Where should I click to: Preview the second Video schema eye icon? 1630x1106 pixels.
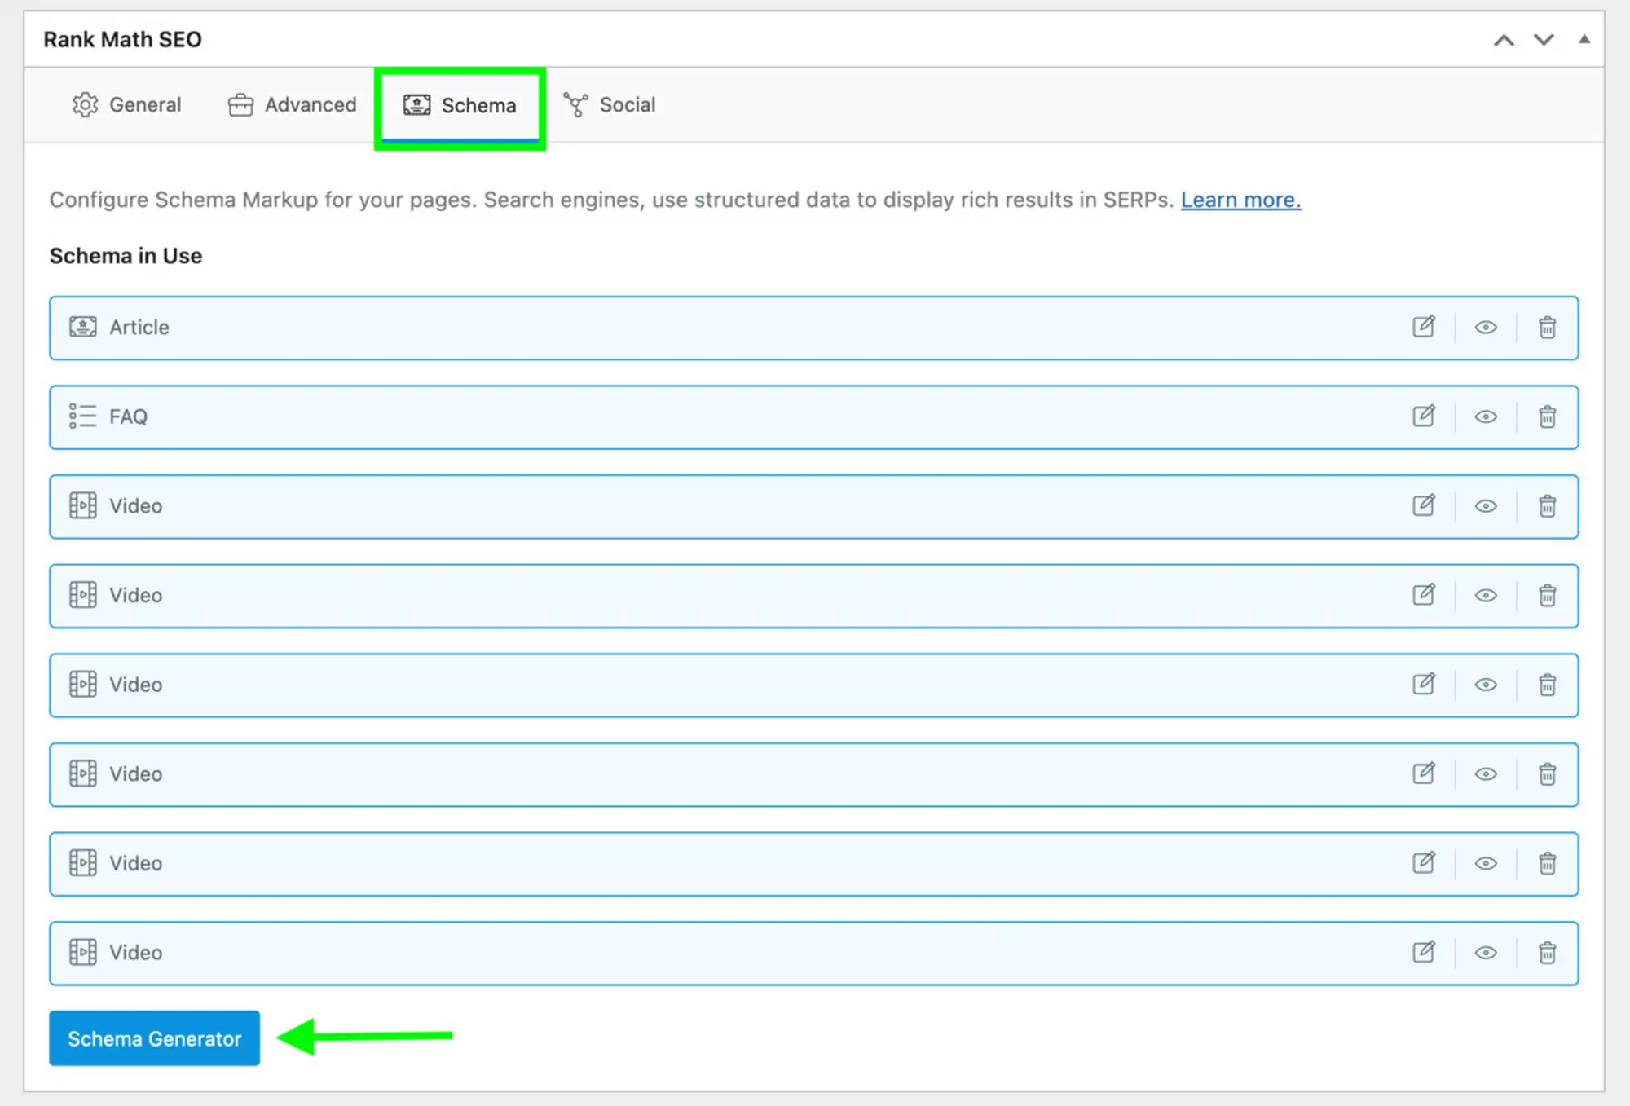click(1486, 596)
